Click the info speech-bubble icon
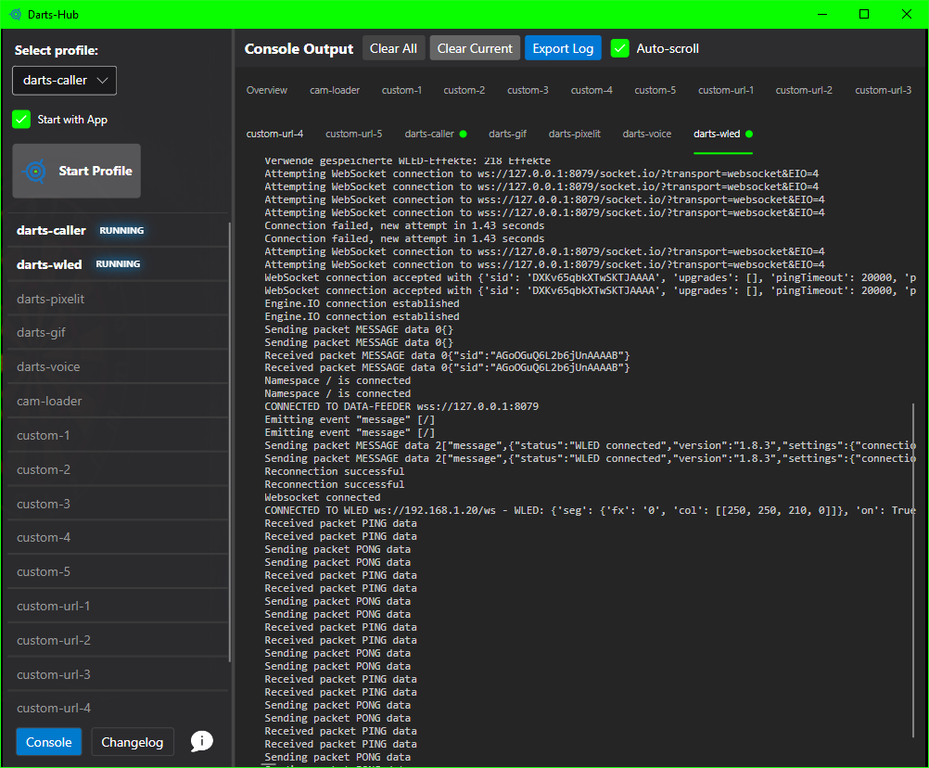Image resolution: width=929 pixels, height=768 pixels. coord(201,741)
